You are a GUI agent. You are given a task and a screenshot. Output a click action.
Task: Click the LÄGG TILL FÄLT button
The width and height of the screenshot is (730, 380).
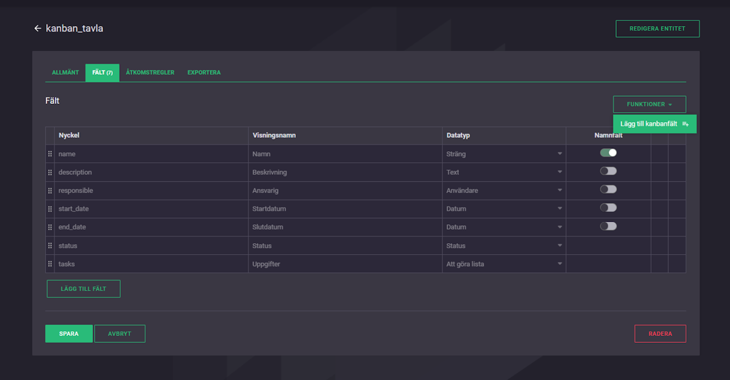tap(84, 289)
